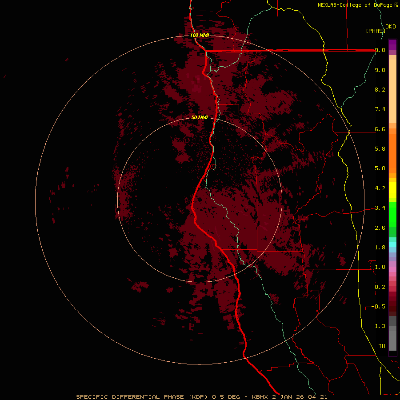Click the 9.8 value on the scale

pos(380,50)
